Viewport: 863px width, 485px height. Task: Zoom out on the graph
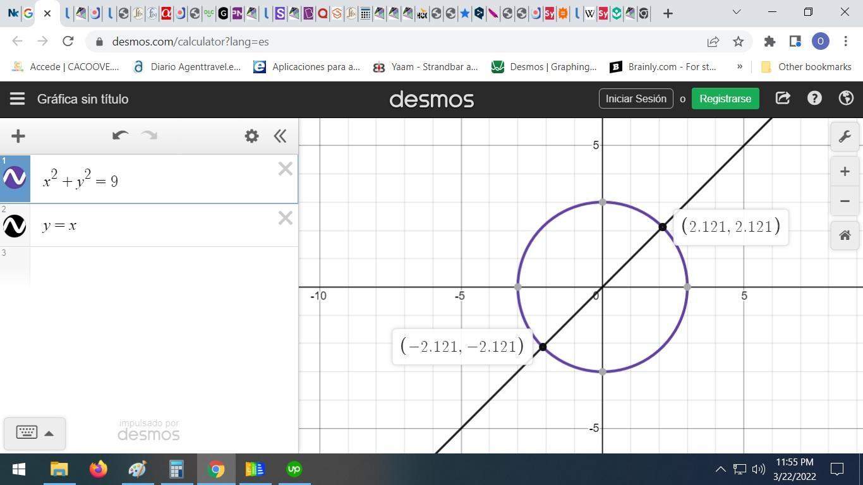coord(845,201)
